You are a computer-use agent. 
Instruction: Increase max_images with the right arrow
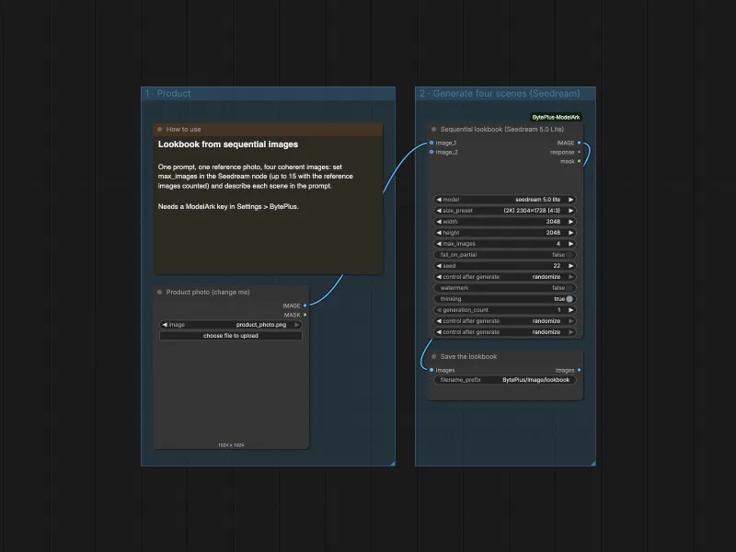pyautogui.click(x=570, y=244)
